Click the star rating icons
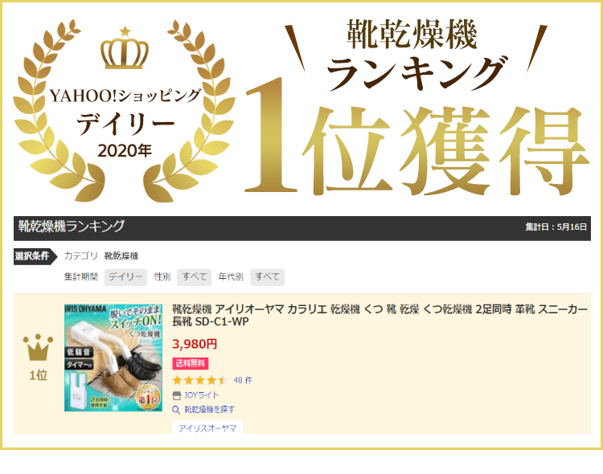Viewport: 603px width, 474px height. 200,381
